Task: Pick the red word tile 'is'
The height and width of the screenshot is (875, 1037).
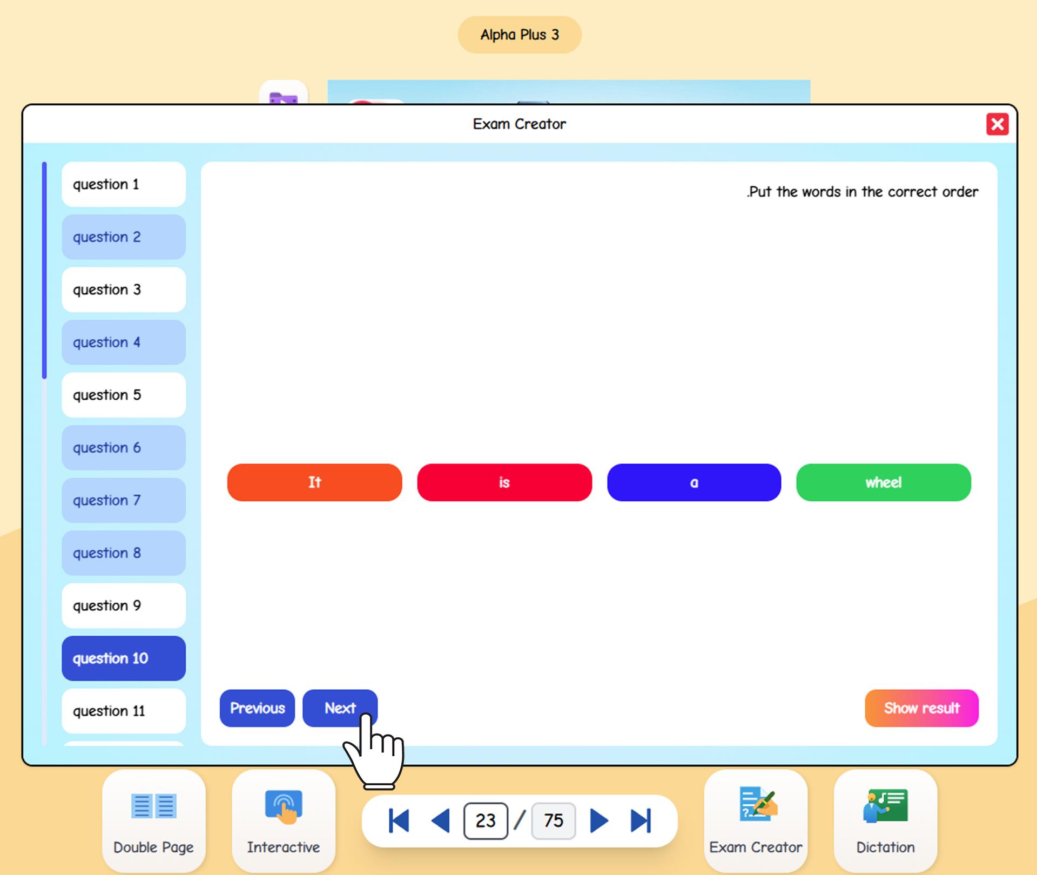Action: coord(504,482)
